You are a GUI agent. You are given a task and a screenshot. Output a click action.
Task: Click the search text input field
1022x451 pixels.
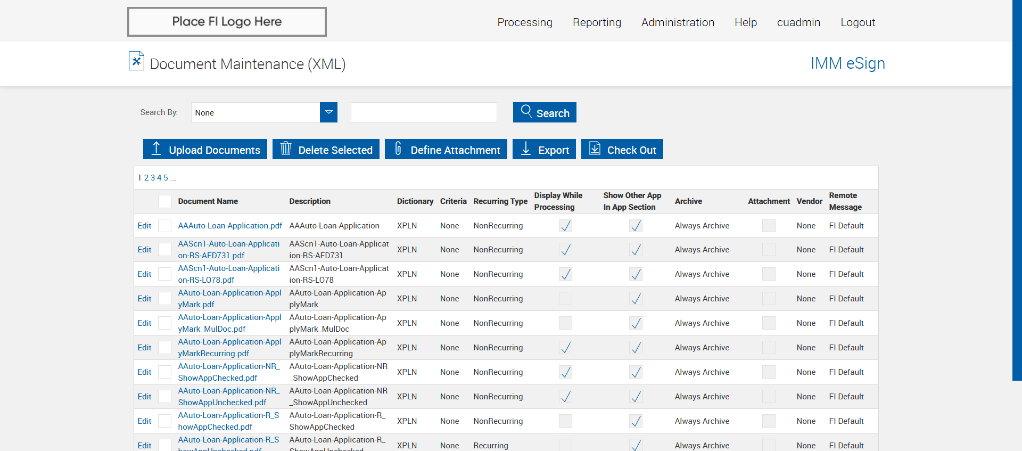coord(424,112)
